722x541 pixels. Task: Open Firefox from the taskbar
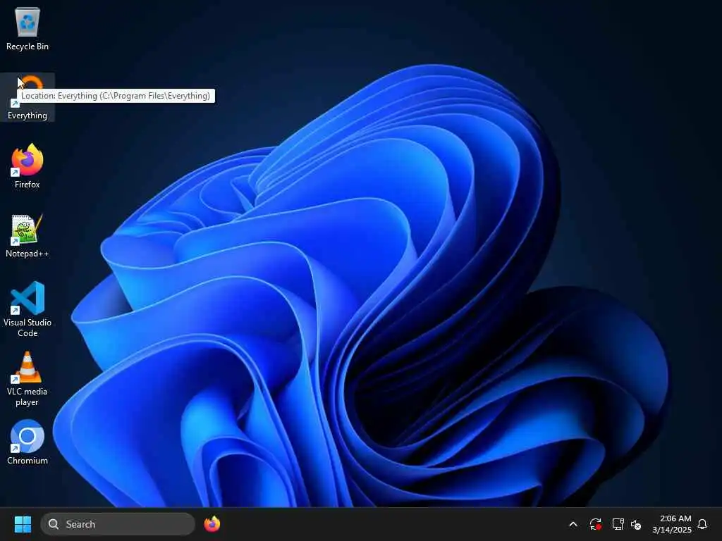tap(212, 524)
